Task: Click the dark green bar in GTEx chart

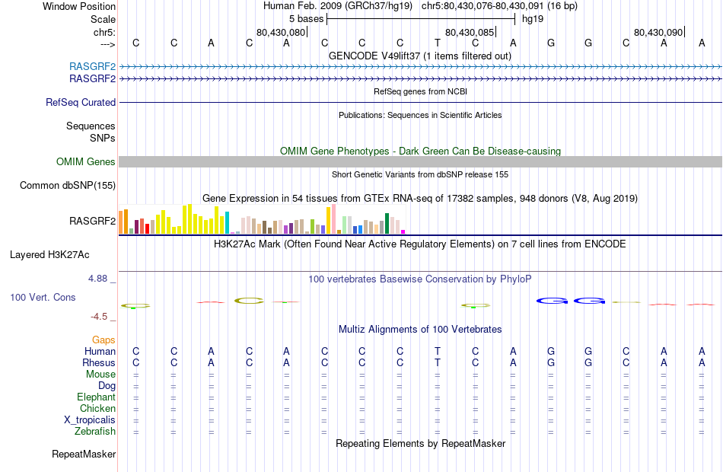Action: tap(387, 224)
